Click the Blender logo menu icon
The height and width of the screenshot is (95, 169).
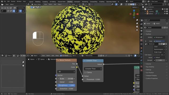2,2
